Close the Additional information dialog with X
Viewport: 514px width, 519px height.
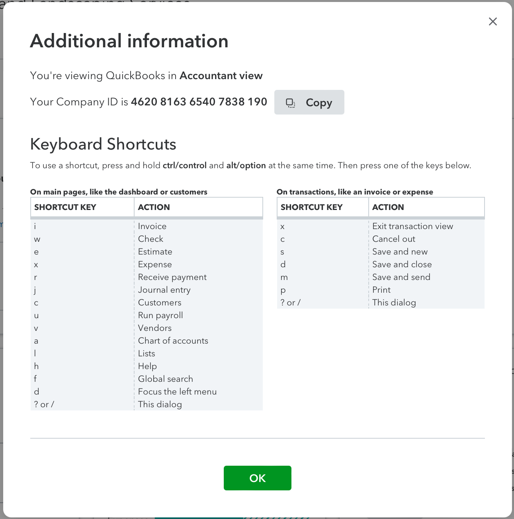pos(493,21)
